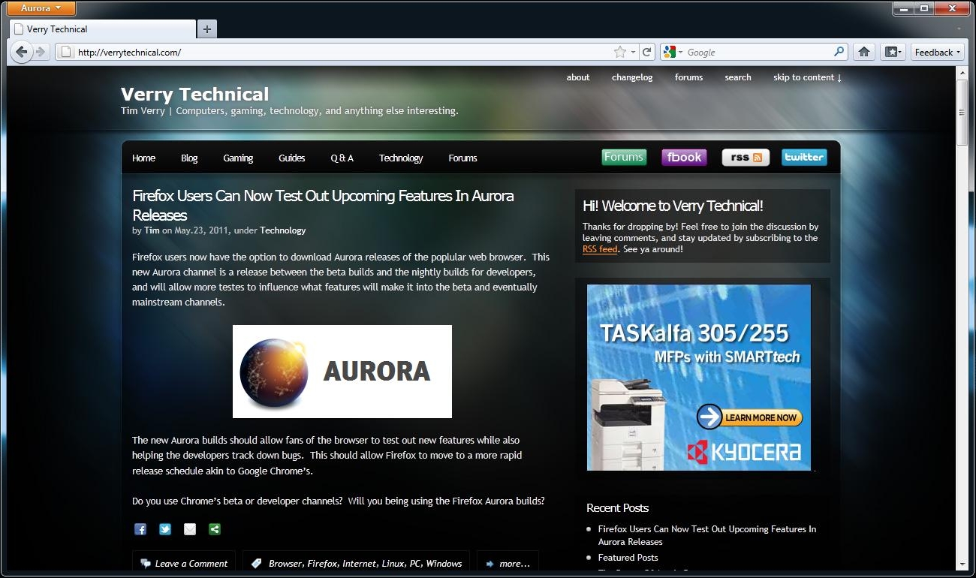Screen dimensions: 976x578
Task: Click the more... button below post
Action: tap(508, 564)
